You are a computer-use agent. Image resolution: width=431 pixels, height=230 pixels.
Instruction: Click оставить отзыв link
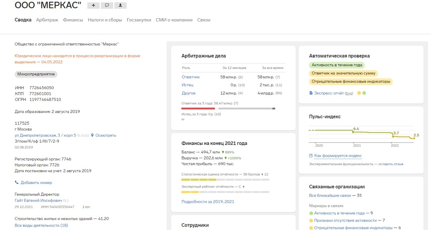point(391,164)
